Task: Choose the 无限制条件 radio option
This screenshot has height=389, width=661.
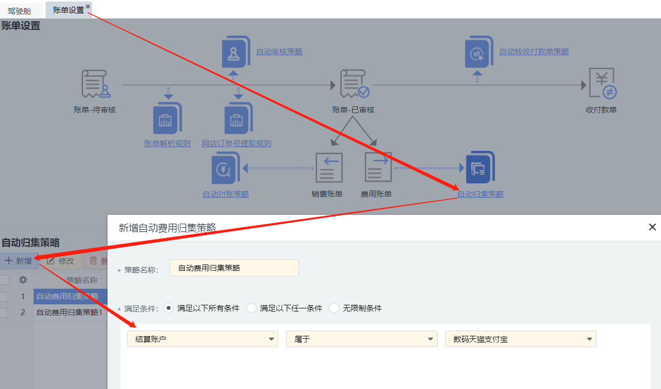Action: point(334,308)
